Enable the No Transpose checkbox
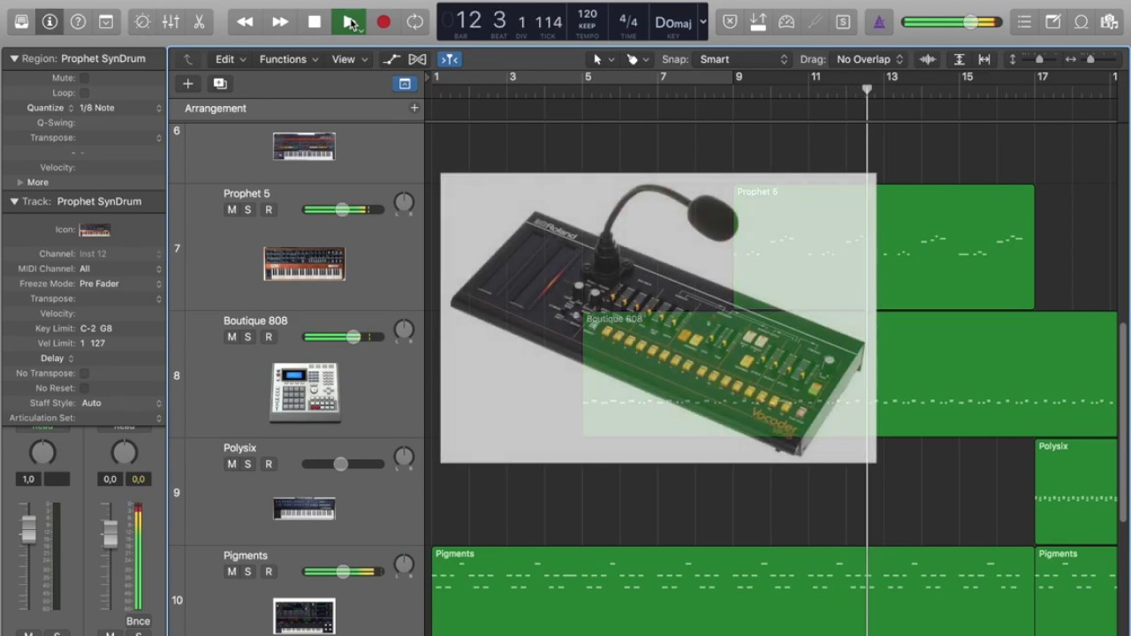Screen dimensions: 1131x636 coord(84,373)
